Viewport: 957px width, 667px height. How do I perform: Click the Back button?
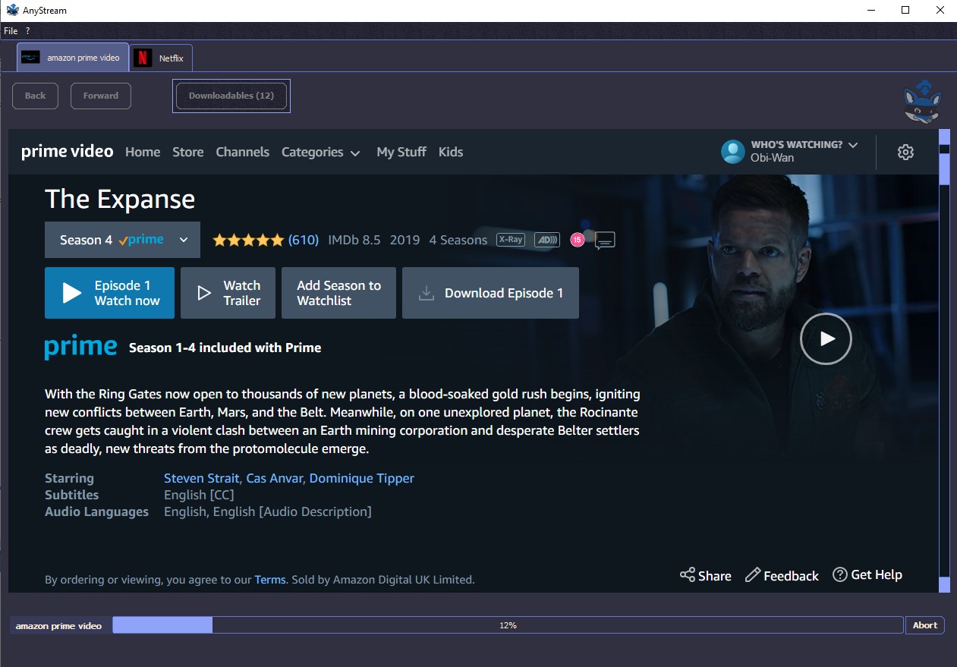[x=35, y=96]
